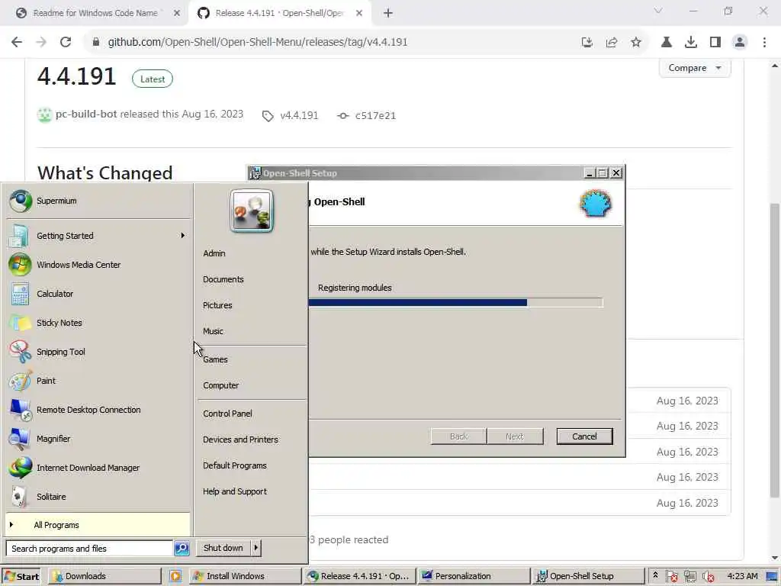The height and width of the screenshot is (586, 781).
Task: Switch to Personalization taskbar window
Action: (x=474, y=577)
